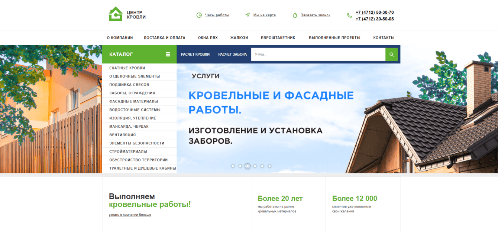Expand the ЗАБОРЫ, ОГРАЖДЕНИЯ category
Viewport: 498px width, 232px height.
click(x=133, y=93)
